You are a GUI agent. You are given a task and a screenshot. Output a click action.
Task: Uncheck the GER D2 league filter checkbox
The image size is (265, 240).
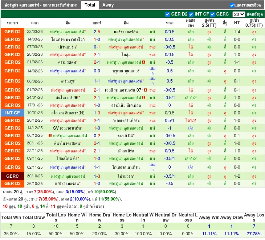(167, 14)
